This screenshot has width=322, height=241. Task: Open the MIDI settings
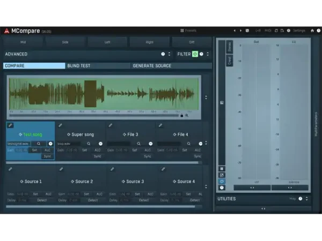[x=268, y=31]
